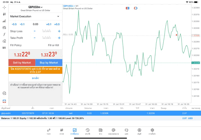201x140 pixels.
Task: Change Fill Policy from Fill or Kill
Action: 53,45
